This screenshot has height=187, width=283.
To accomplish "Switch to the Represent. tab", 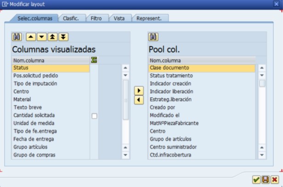I will coord(149,18).
